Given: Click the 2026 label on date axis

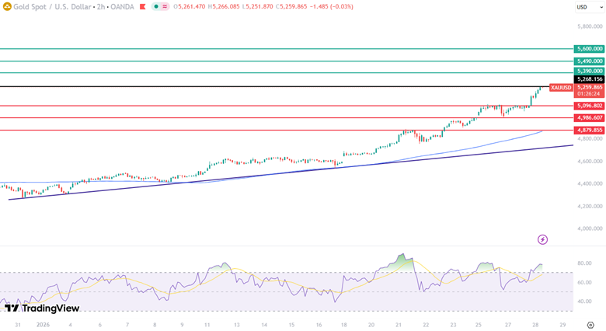Looking at the screenshot, I should pos(42,325).
